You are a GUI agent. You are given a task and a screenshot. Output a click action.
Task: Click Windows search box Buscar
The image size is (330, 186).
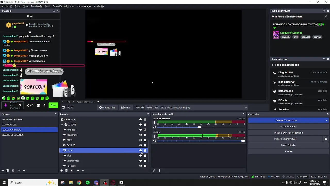click(x=34, y=183)
